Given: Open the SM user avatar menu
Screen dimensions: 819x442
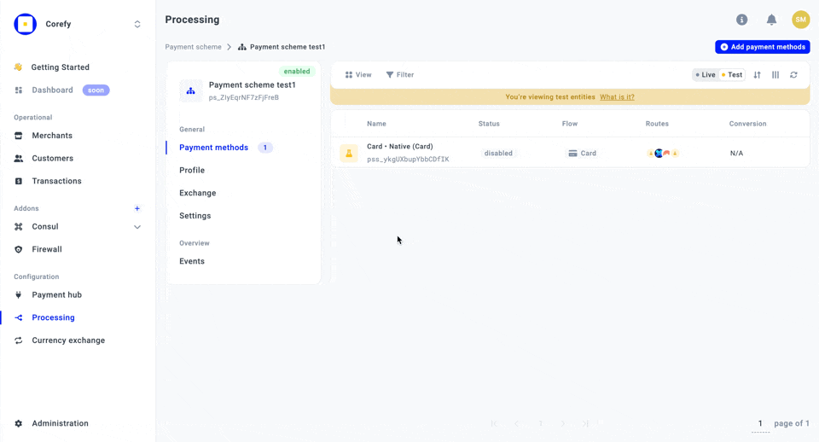Looking at the screenshot, I should coord(801,20).
